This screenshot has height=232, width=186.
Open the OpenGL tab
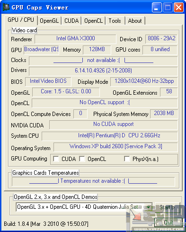(x=49, y=21)
